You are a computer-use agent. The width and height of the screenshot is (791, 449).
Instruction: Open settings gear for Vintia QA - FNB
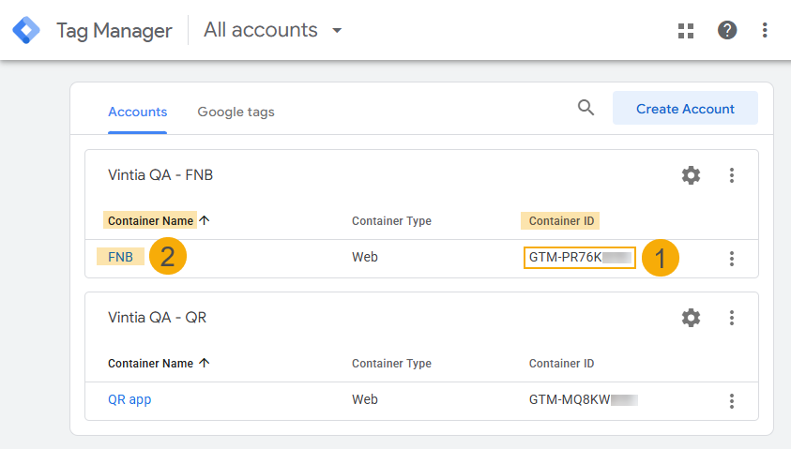point(692,175)
